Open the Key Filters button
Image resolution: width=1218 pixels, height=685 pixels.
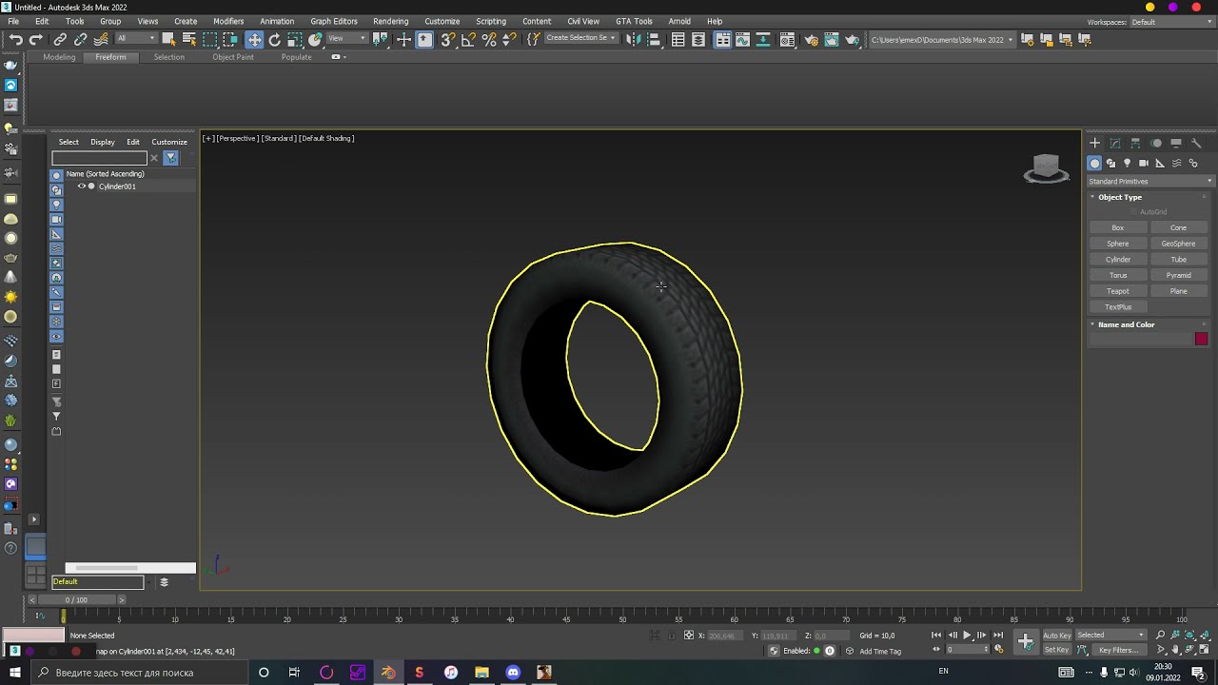1118,650
